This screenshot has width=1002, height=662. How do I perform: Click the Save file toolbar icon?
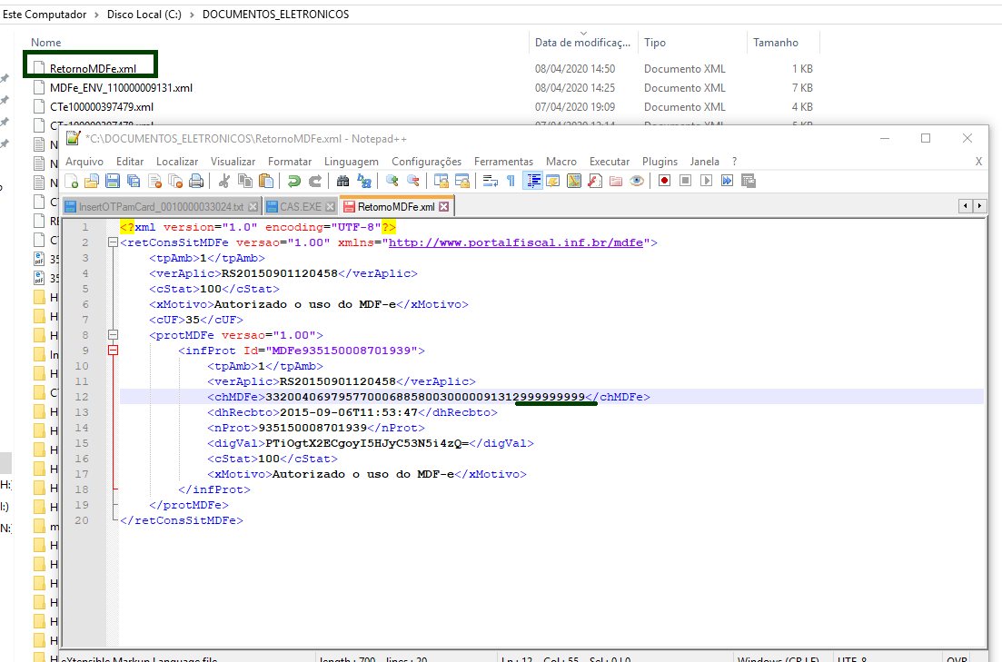tap(113, 181)
